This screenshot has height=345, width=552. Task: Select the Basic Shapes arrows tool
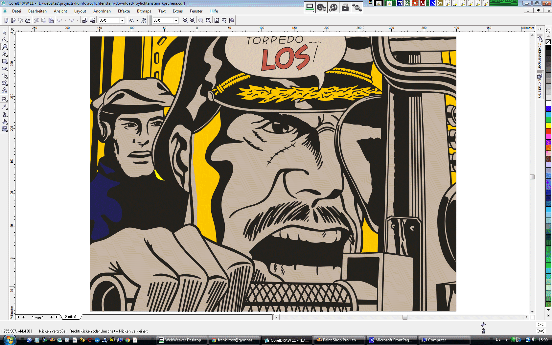point(4,83)
